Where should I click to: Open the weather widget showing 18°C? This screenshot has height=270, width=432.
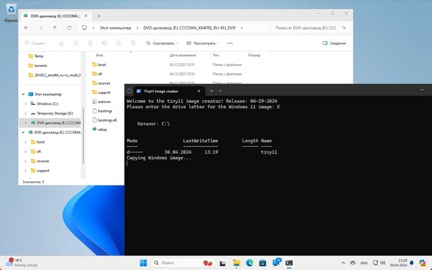(x=22, y=263)
